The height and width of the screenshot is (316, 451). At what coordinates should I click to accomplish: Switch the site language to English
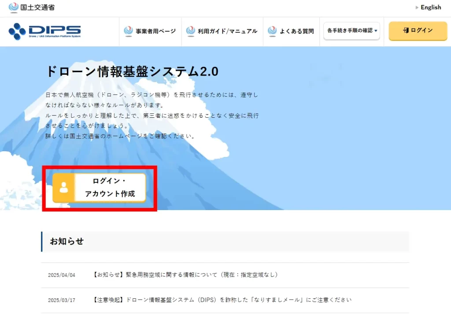coord(430,7)
